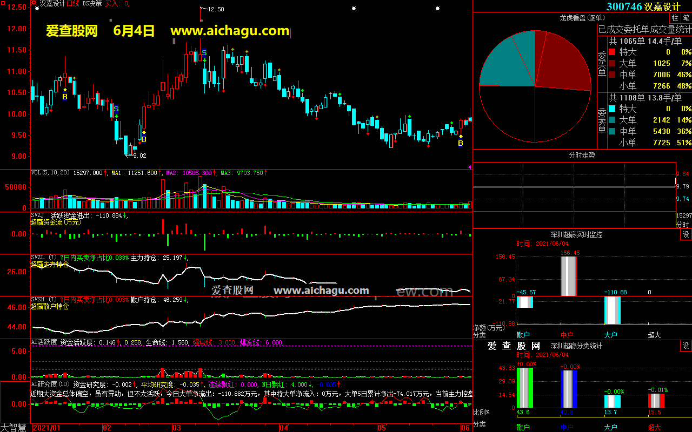
Task: Click the 散户持仓: 46.259 value
Action: click(x=157, y=300)
